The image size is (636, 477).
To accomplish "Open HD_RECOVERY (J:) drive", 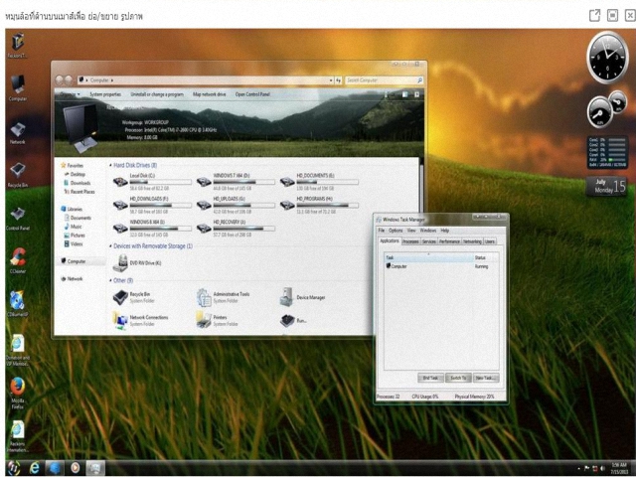I will [236, 229].
